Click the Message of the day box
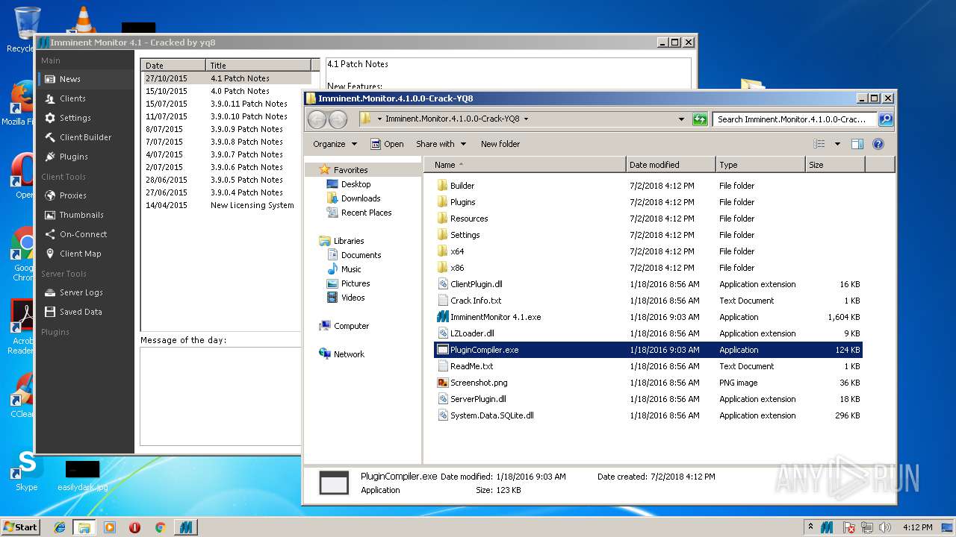 [x=220, y=397]
